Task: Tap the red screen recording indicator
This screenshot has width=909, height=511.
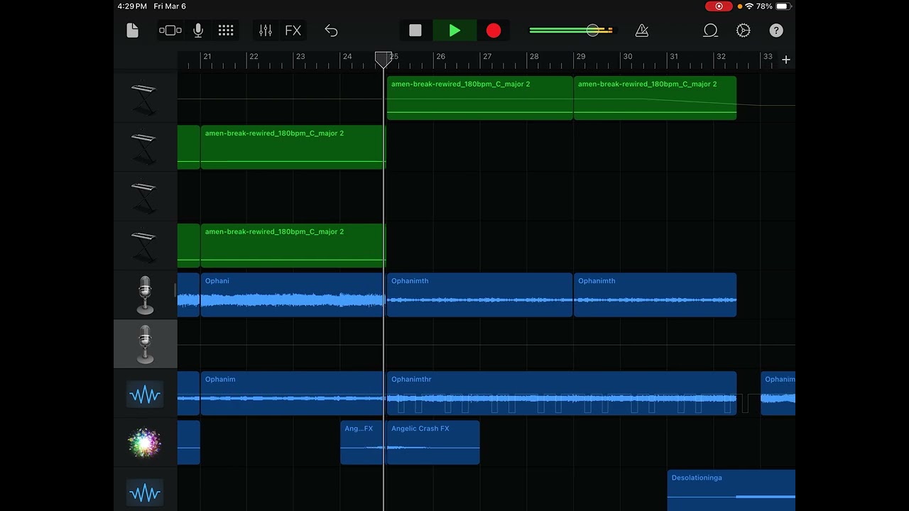Action: (719, 6)
